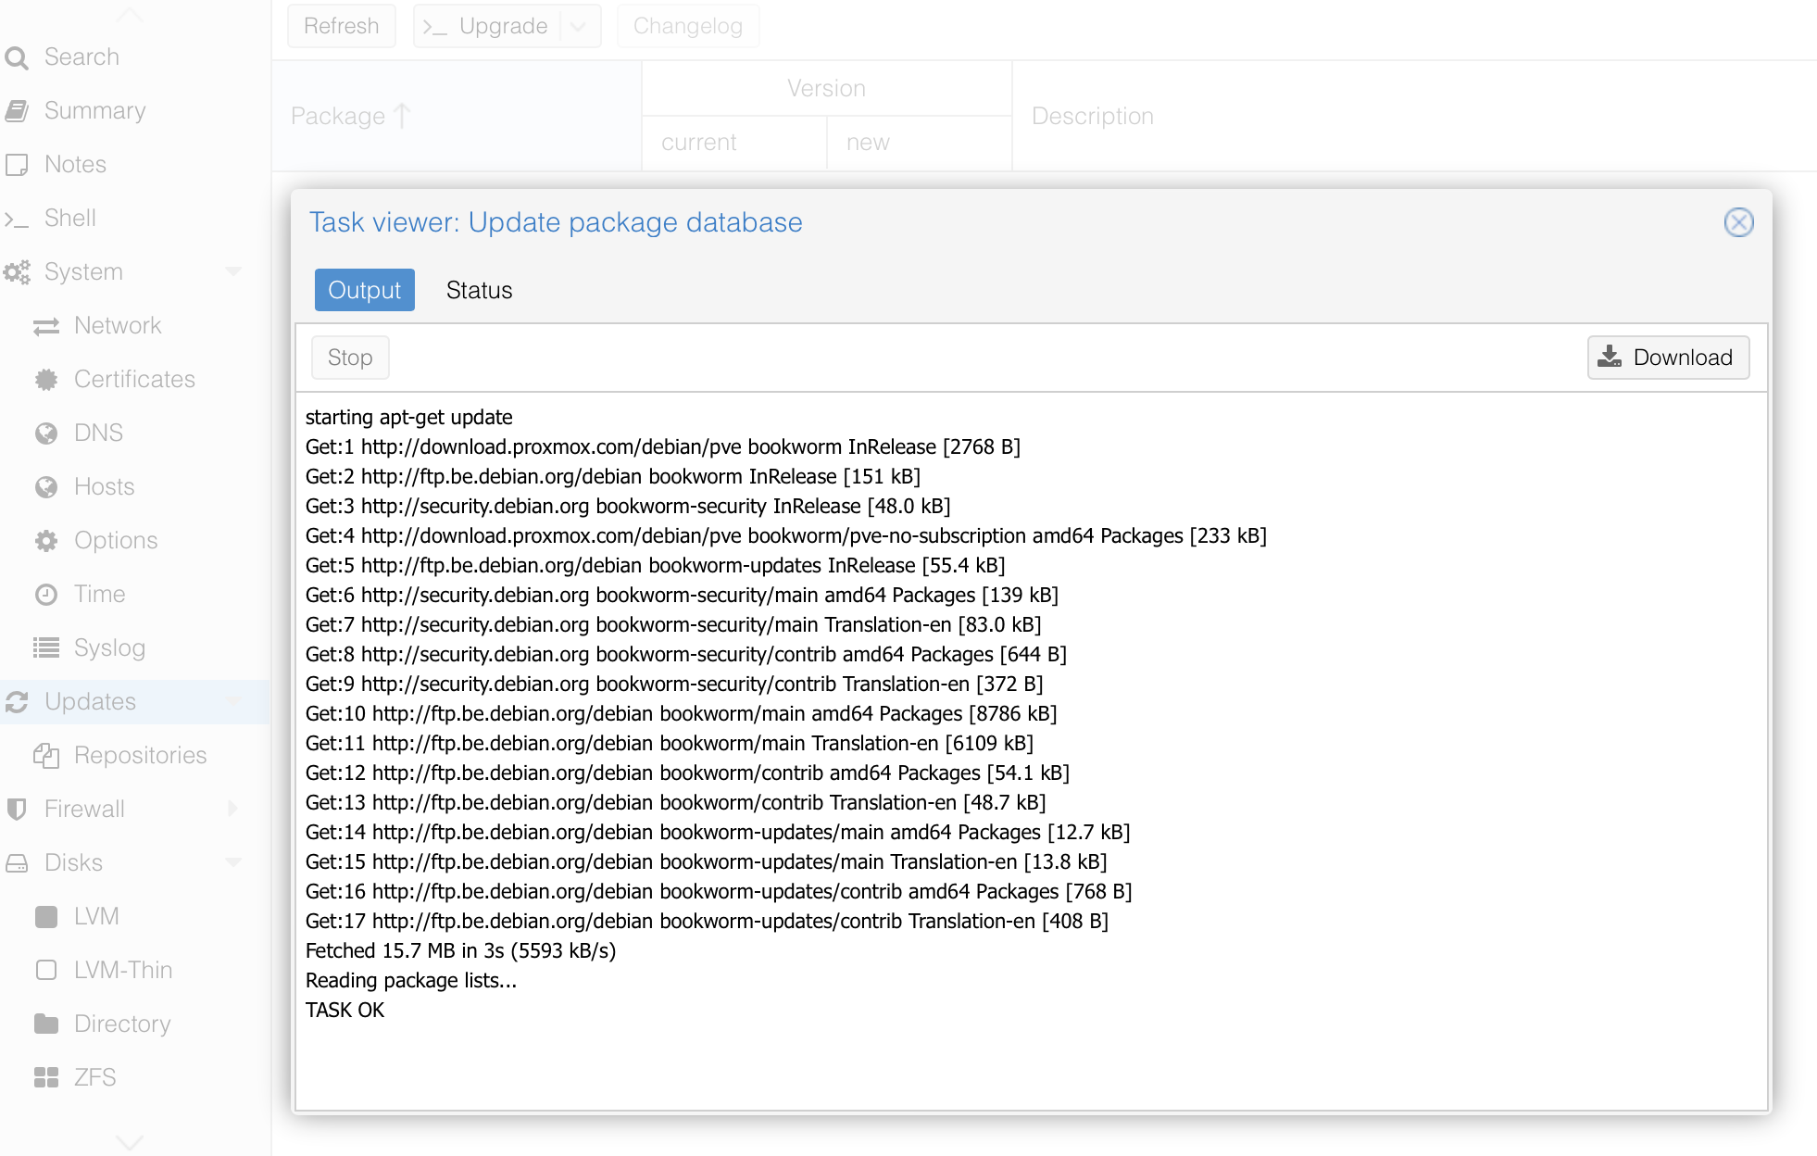Screen dimensions: 1817x1156
Task: Click the Notes sticky-note icon
Action: tap(17, 165)
